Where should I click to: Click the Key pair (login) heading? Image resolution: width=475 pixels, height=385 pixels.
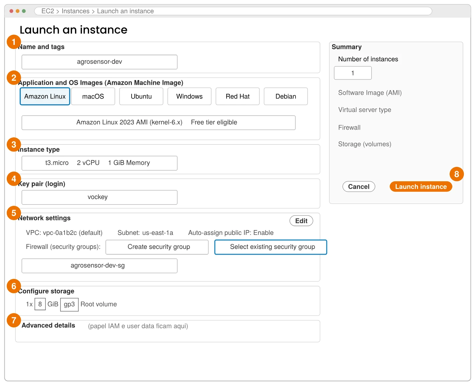[42, 184]
